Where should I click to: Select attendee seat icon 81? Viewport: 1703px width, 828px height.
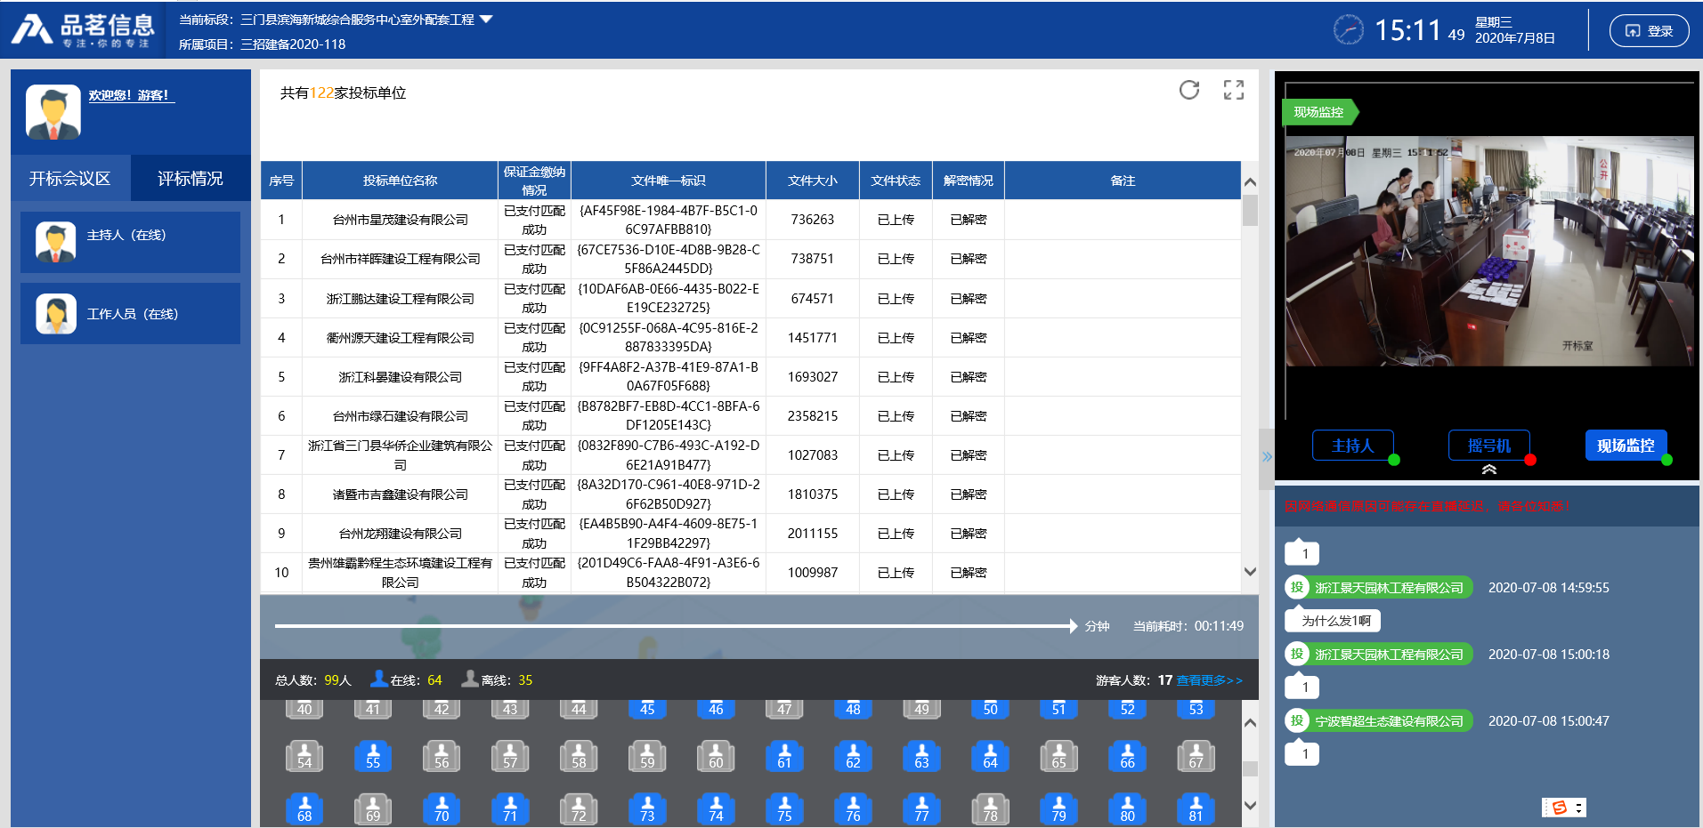coord(1196,809)
